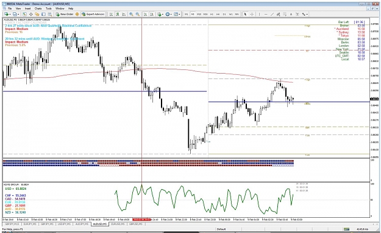The width and height of the screenshot is (381, 233).
Task: Open the Data Window crosshair-circle icon
Action: (31, 15)
